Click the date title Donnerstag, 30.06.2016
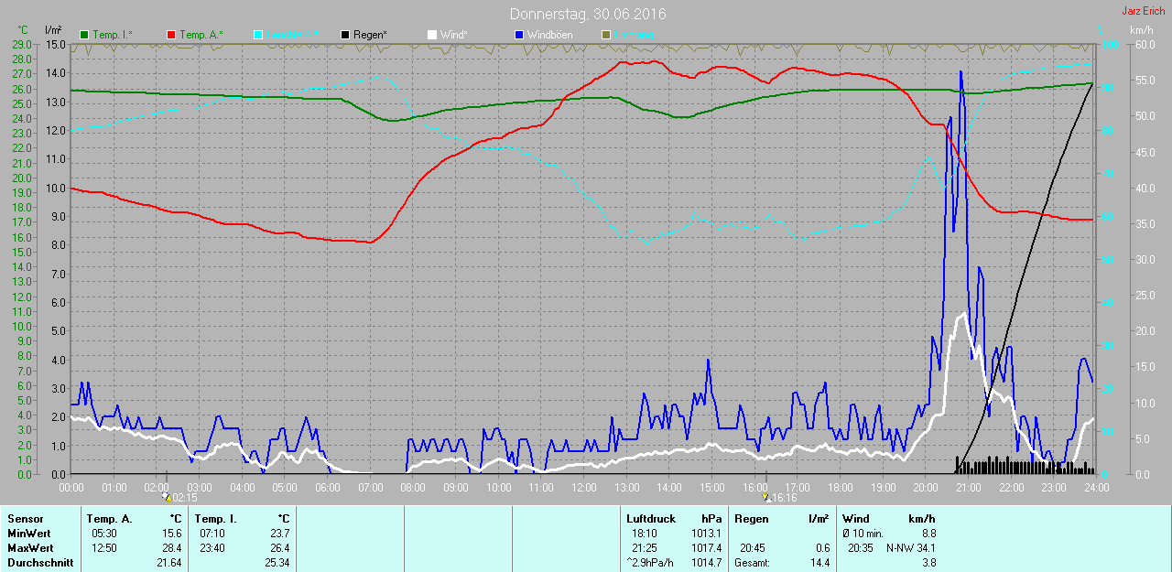This screenshot has width=1172, height=572. point(588,15)
